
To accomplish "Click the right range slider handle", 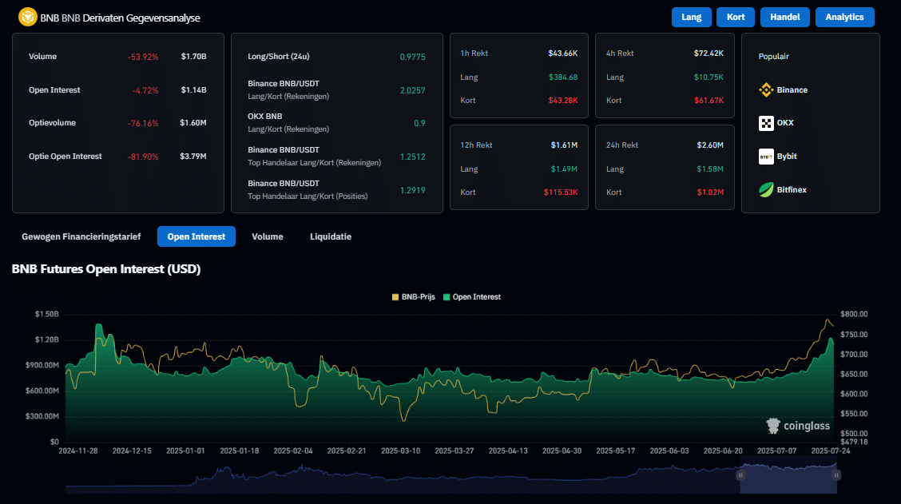I will (836, 475).
